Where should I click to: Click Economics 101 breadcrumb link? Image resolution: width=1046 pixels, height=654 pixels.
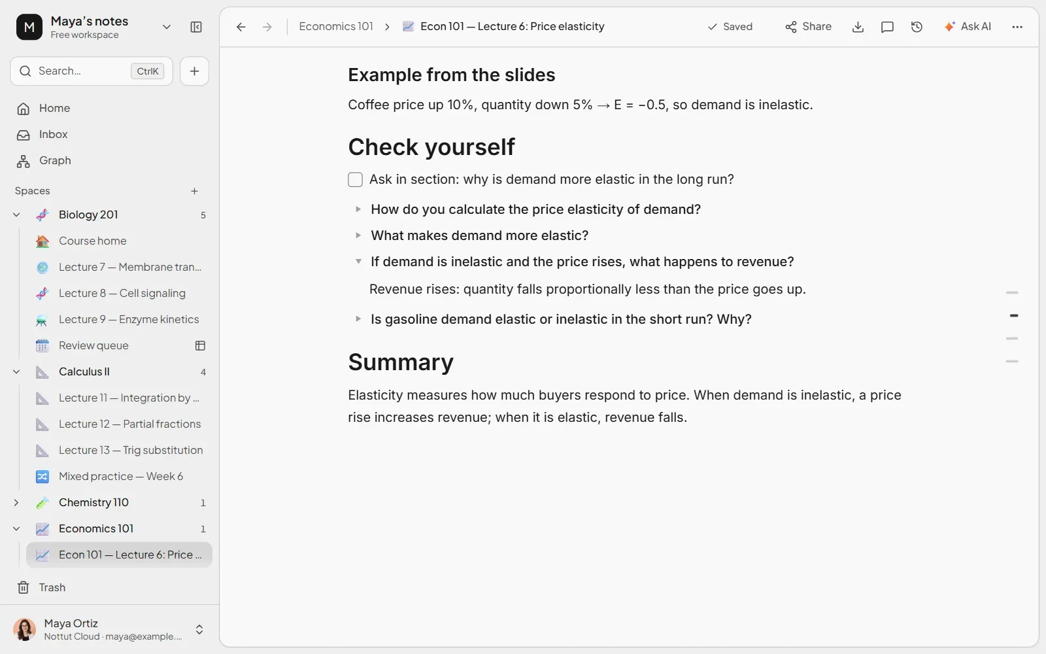(x=336, y=27)
